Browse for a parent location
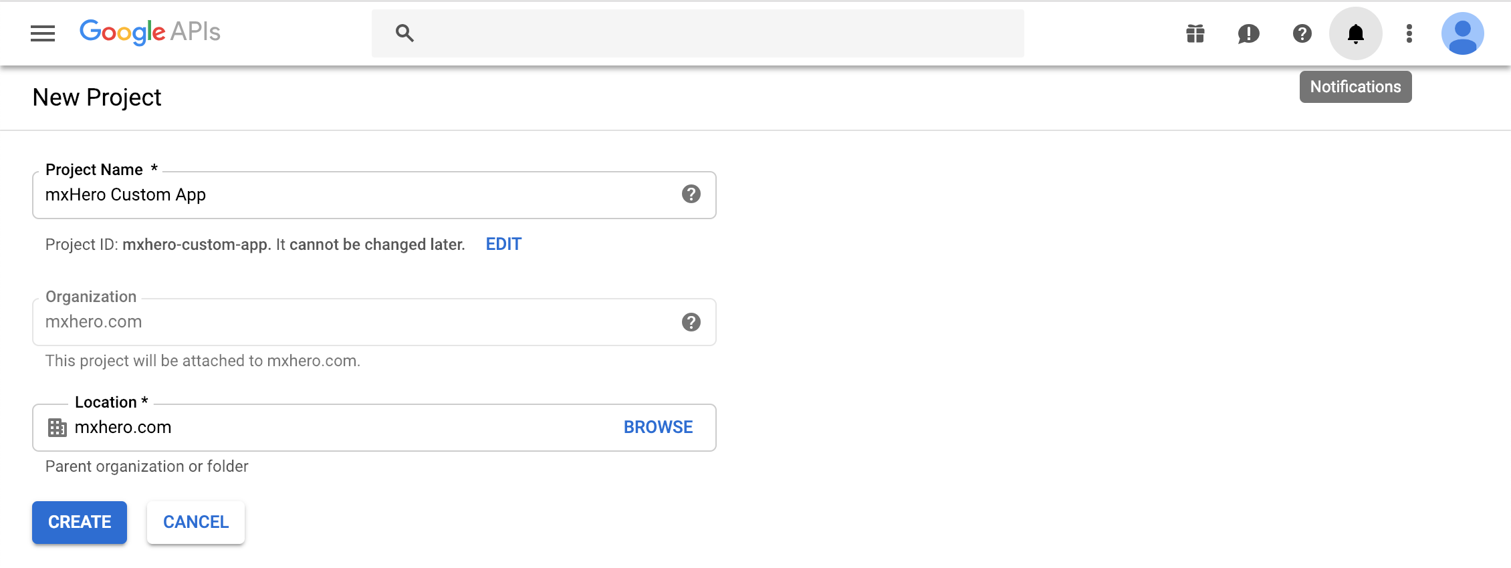The width and height of the screenshot is (1511, 568). [x=659, y=427]
